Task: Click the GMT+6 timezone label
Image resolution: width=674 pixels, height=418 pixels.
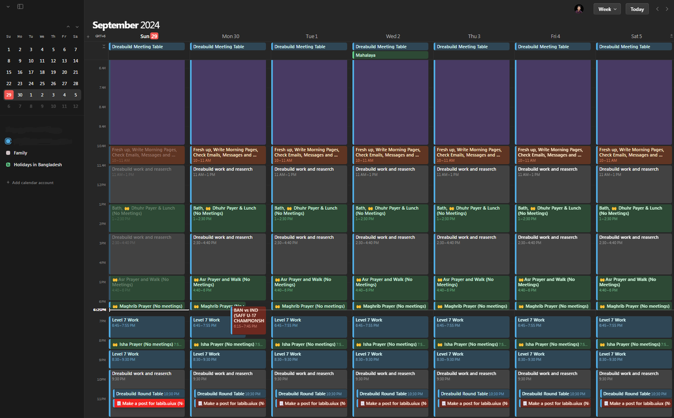Action: [101, 36]
